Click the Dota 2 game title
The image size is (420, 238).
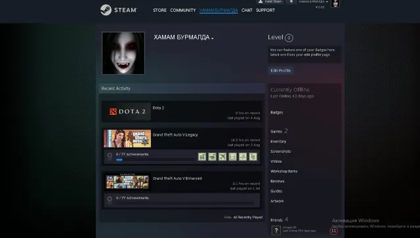[158, 108]
